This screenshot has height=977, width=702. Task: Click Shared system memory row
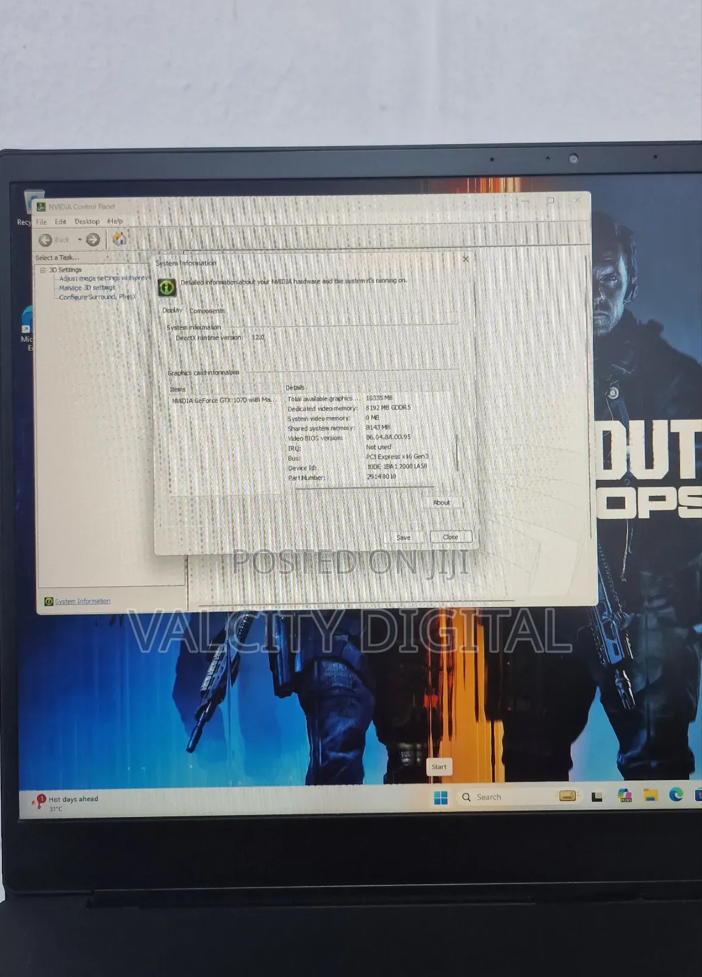[x=339, y=428]
